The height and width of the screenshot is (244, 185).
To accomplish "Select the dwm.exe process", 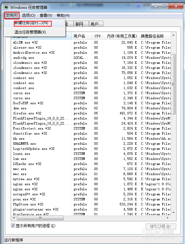I will coord(91,108).
